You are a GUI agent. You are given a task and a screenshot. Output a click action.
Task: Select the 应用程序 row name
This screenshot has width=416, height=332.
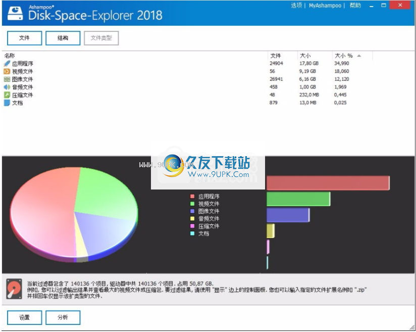tap(23, 64)
